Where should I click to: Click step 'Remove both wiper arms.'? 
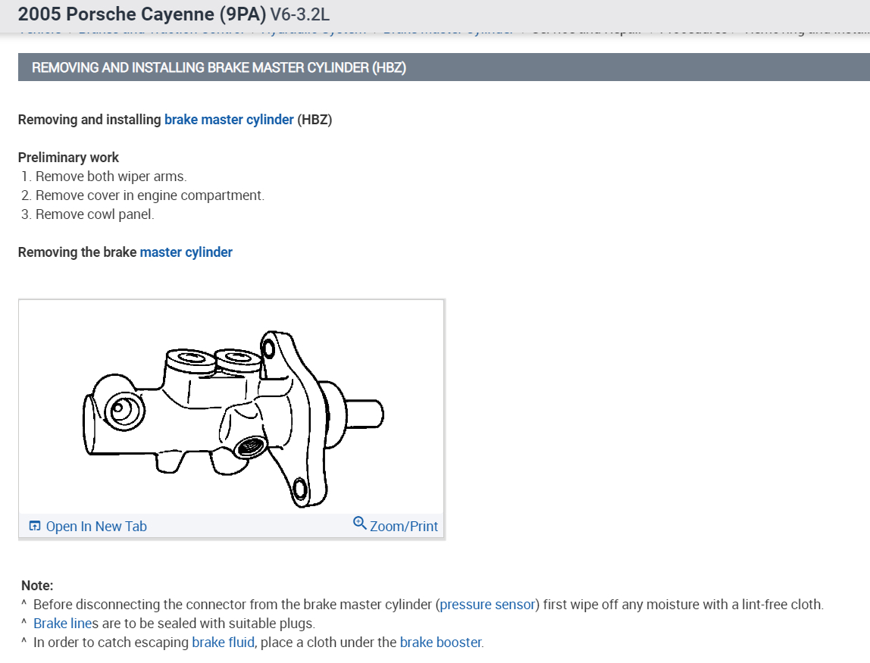(x=111, y=177)
